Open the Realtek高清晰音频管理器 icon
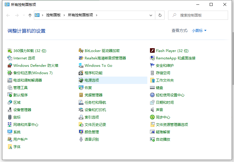 [x=81, y=58]
